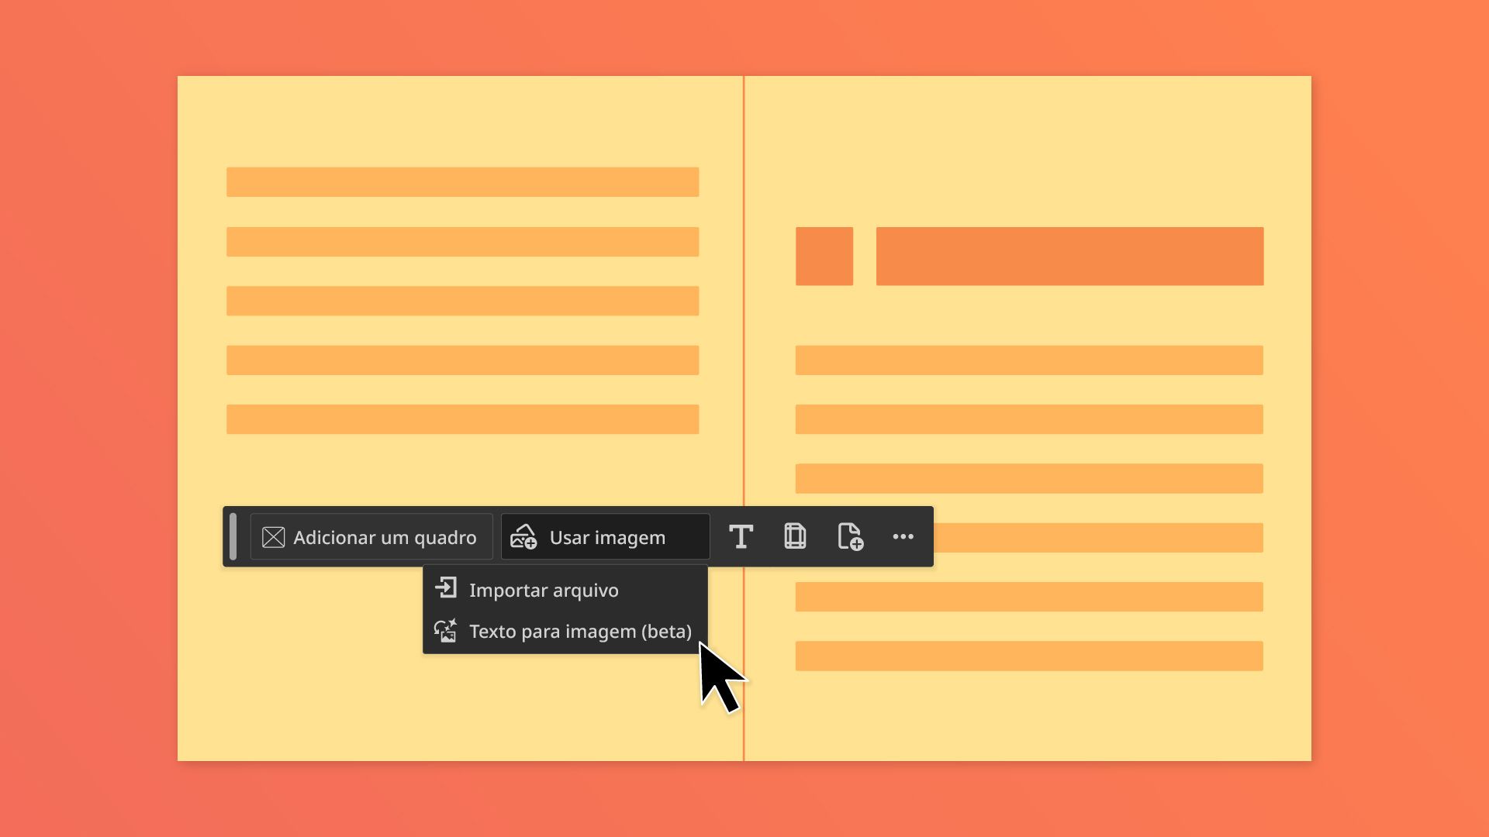
Task: Click the toolbar's grey drag handle
Action: 233,536
